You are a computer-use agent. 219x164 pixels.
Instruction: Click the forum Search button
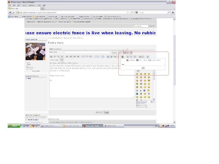152,26
